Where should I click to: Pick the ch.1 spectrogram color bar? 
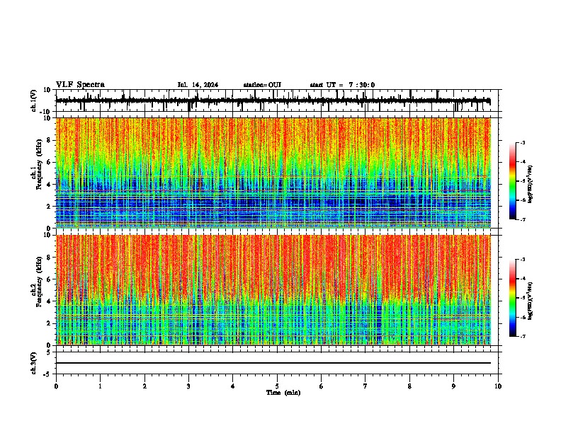(x=513, y=181)
